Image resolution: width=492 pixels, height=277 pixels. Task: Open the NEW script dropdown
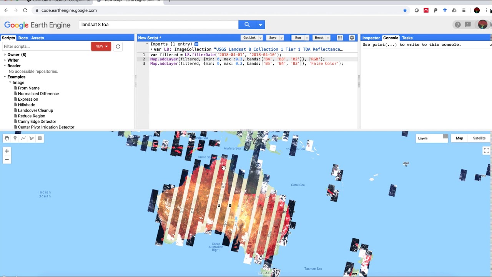click(x=101, y=47)
